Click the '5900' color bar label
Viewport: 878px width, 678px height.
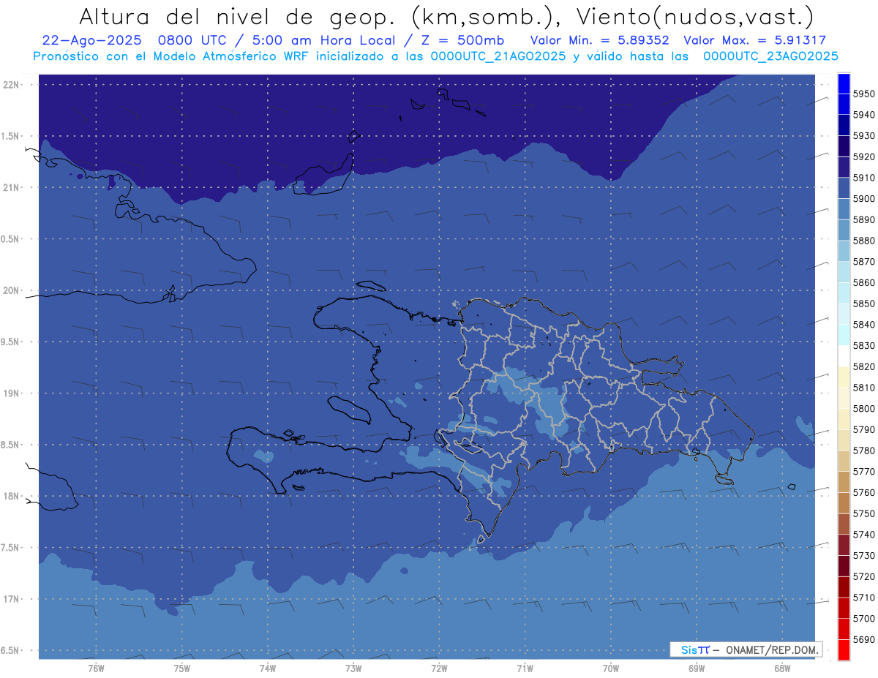(863, 199)
